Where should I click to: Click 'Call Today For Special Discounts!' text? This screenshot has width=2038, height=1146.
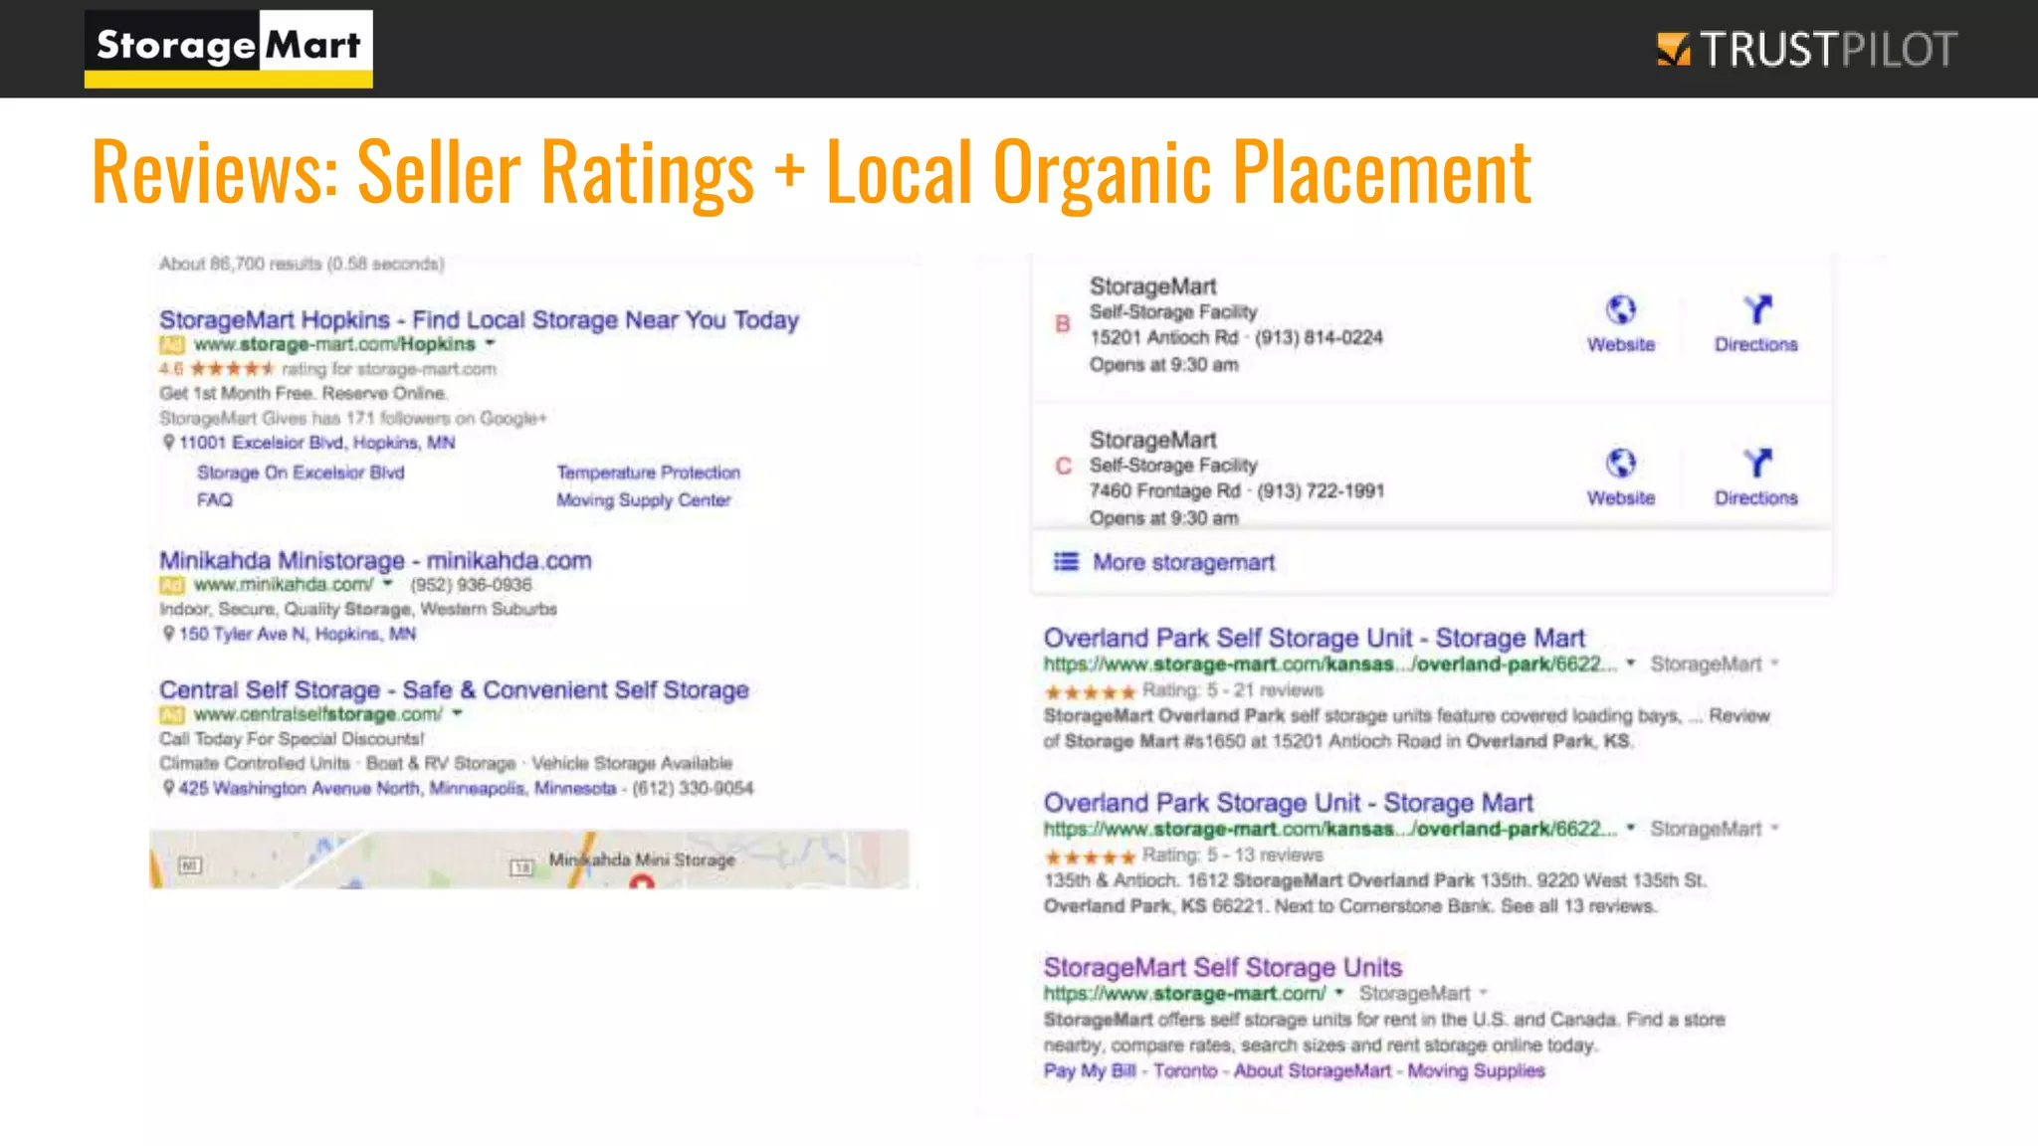point(291,738)
